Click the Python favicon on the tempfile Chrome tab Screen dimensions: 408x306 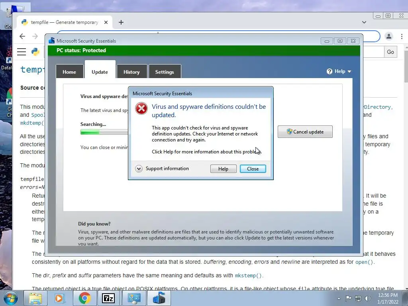click(x=25, y=22)
